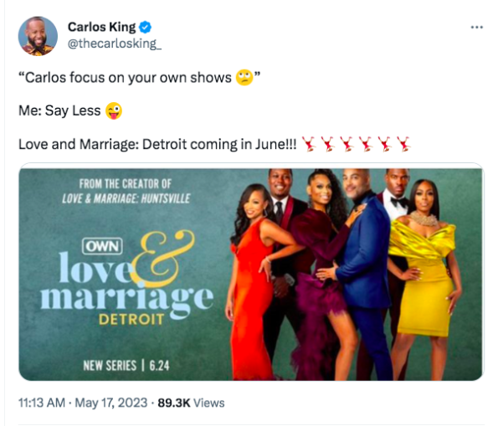The width and height of the screenshot is (498, 426).
Task: Click the last red dancer emoji
Action: point(403,144)
